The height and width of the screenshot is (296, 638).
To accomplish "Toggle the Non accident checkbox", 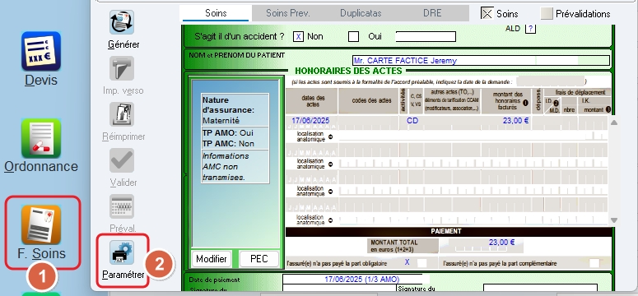I will pos(298,37).
